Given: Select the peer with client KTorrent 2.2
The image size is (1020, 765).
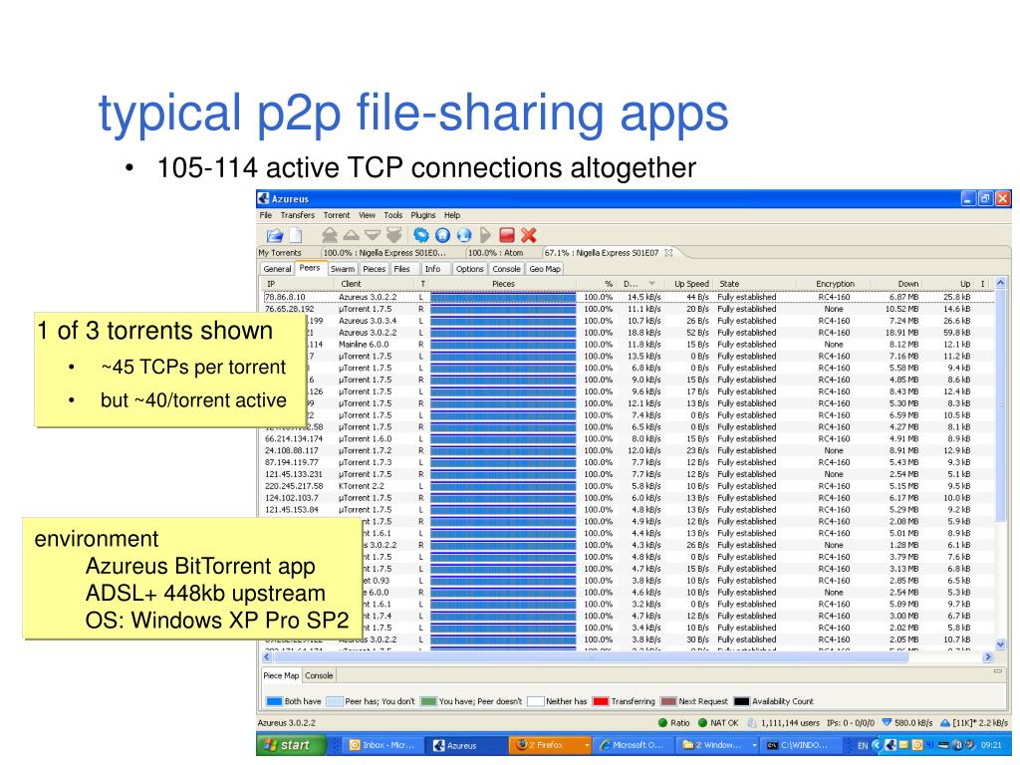Looking at the screenshot, I should [x=628, y=486].
